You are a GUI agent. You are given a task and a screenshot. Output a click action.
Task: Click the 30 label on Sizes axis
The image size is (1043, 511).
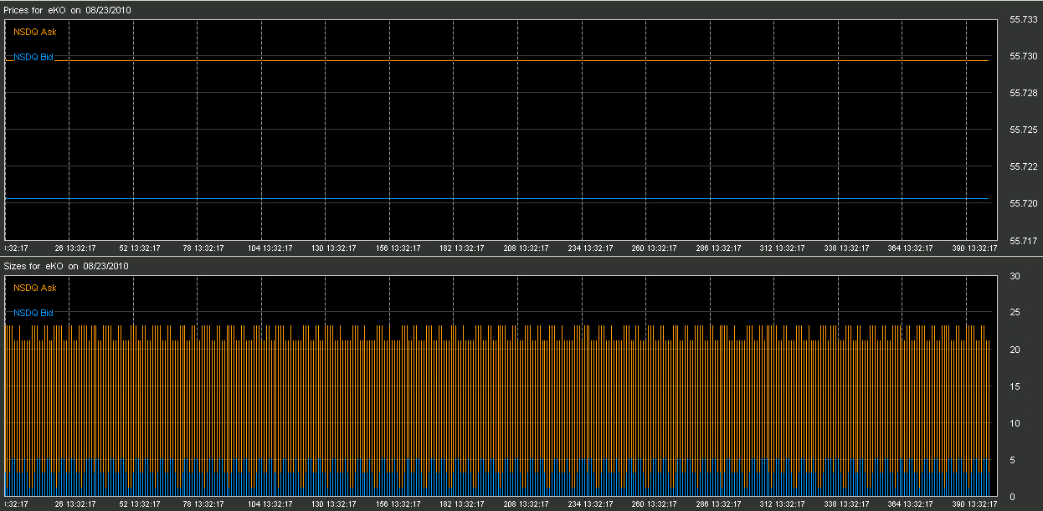point(1015,275)
